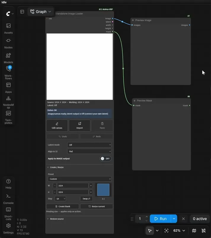Screen dimensions: 211x238
Task: Click the Edit canvas button
Action: [57, 126]
